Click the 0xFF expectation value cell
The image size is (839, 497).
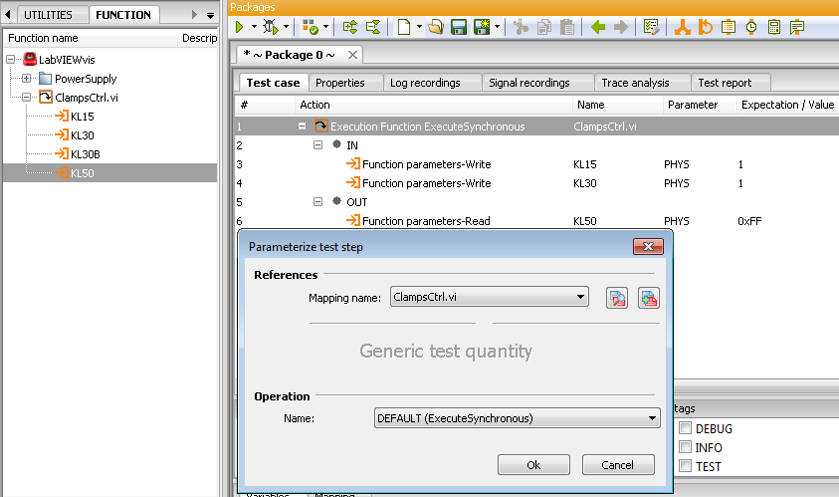[749, 221]
